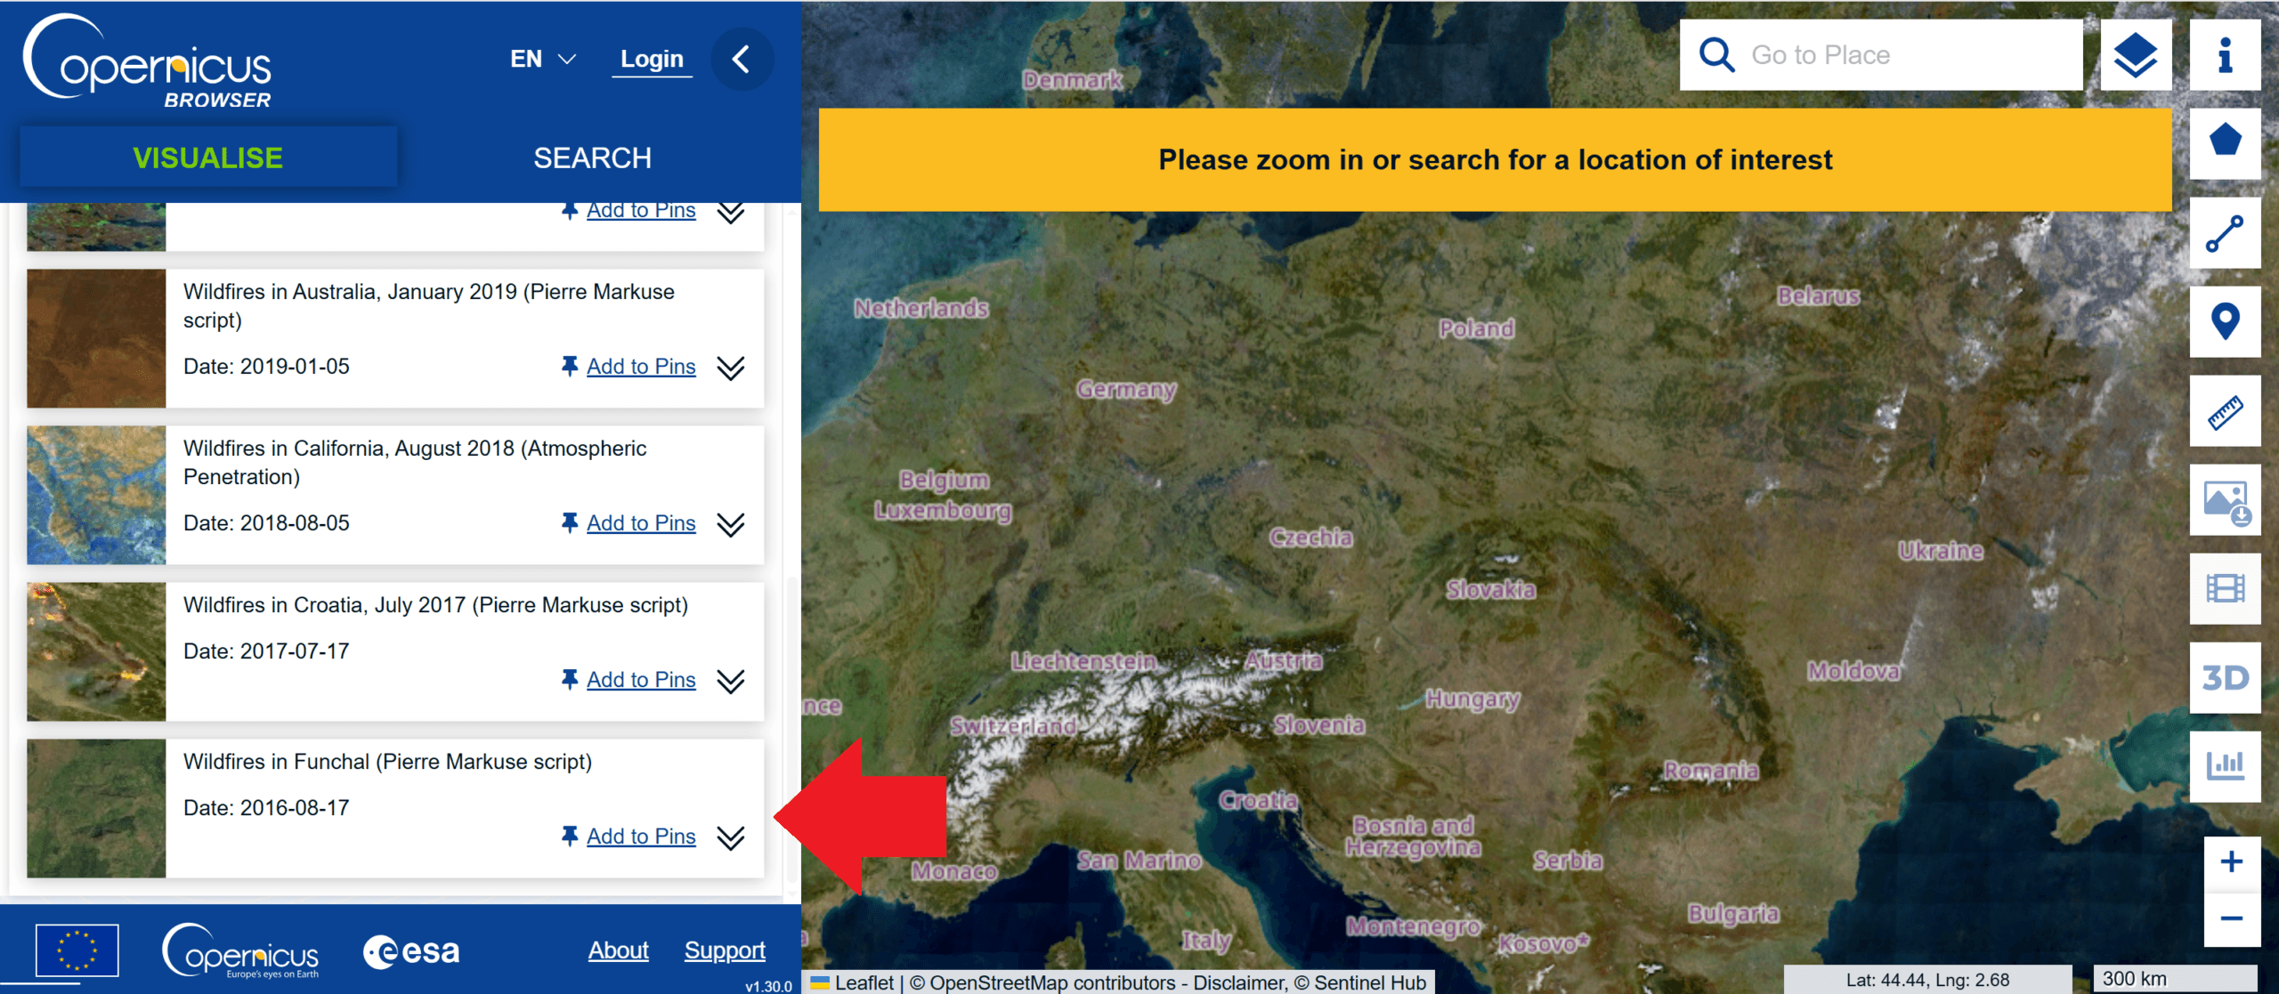Image resolution: width=2279 pixels, height=994 pixels.
Task: Open the timelapse film icon
Action: click(x=2224, y=588)
